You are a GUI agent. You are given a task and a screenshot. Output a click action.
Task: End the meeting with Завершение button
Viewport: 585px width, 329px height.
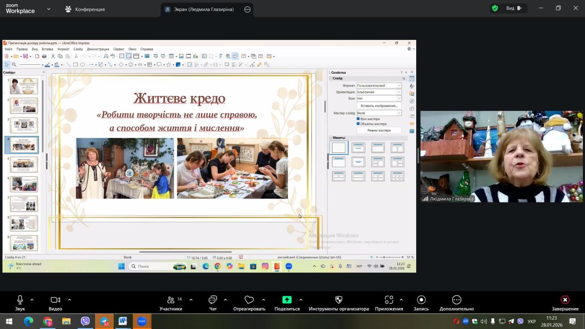[565, 303]
